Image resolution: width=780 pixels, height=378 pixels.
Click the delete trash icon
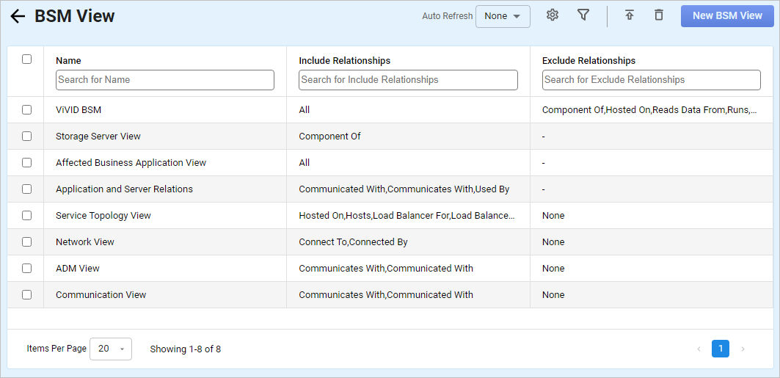point(659,15)
